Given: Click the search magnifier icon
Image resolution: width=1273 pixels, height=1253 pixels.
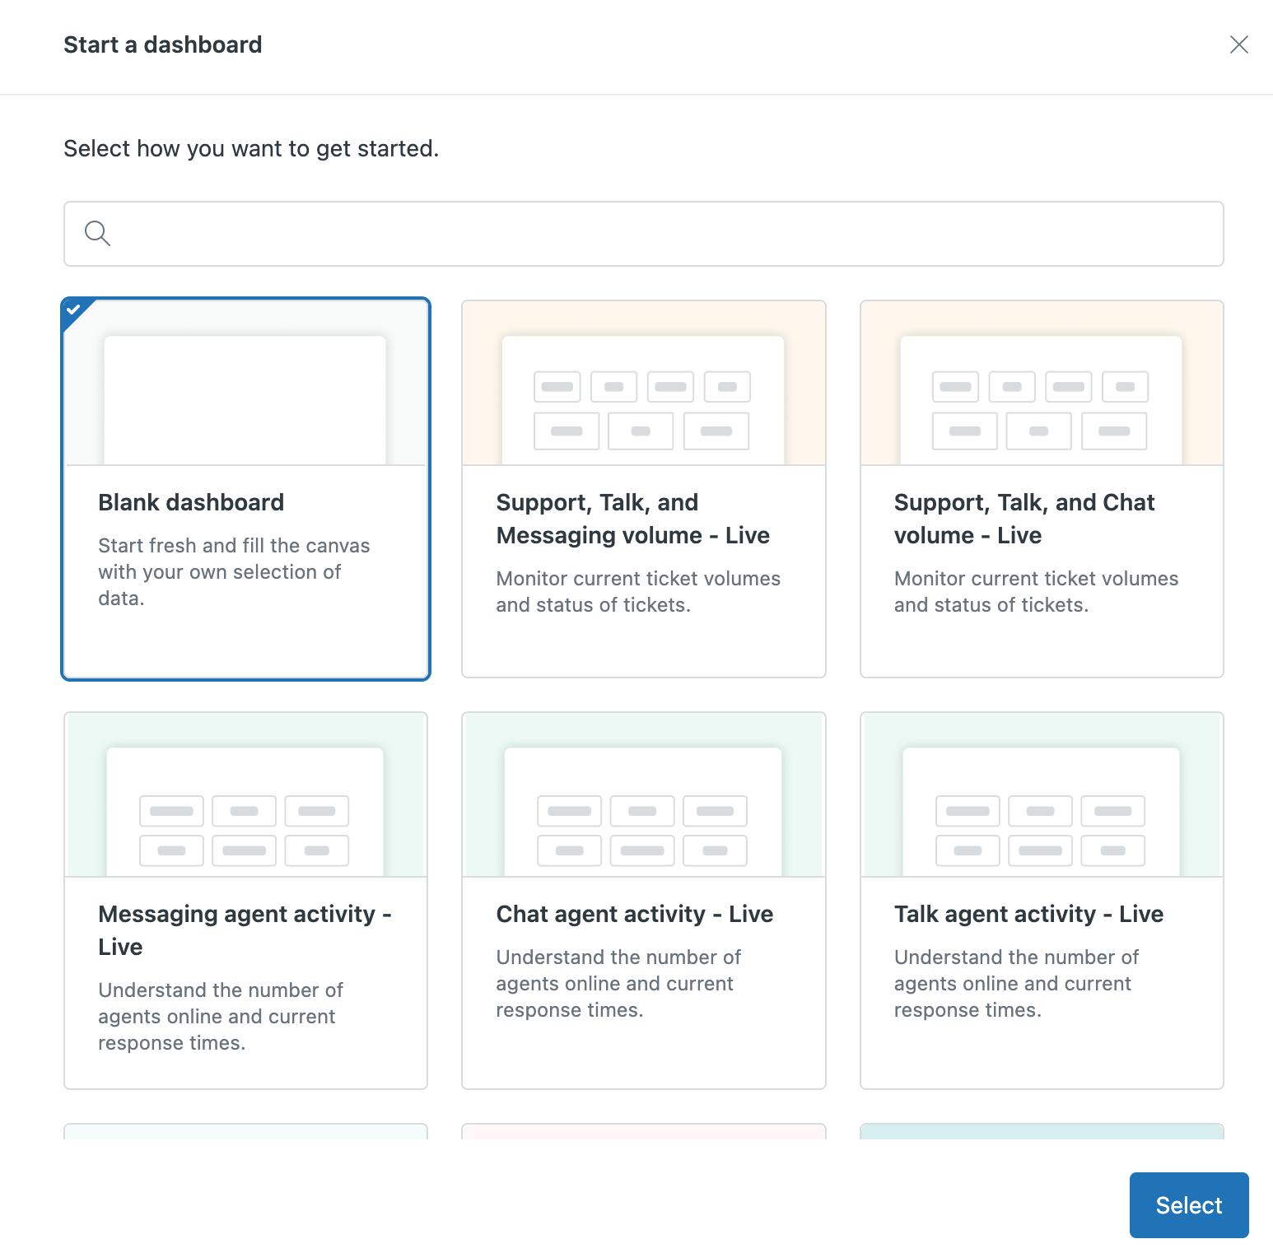Looking at the screenshot, I should (x=97, y=234).
